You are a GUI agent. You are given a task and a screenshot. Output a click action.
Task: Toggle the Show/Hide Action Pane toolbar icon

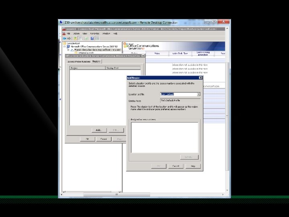tap(97, 39)
